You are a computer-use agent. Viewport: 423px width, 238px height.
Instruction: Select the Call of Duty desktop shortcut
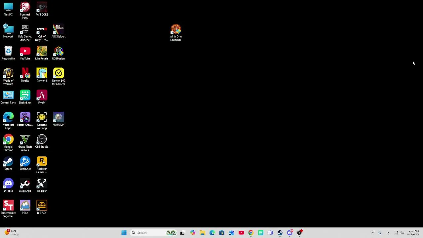42,33
